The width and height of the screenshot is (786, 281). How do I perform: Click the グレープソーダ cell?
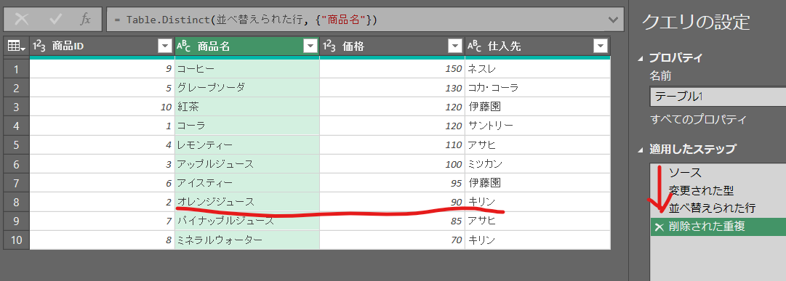(247, 88)
